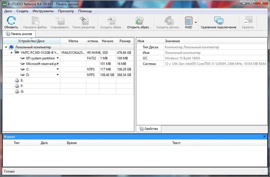Open the Инструменты menu
This screenshot has height=177, width=270.
tap(43, 11)
